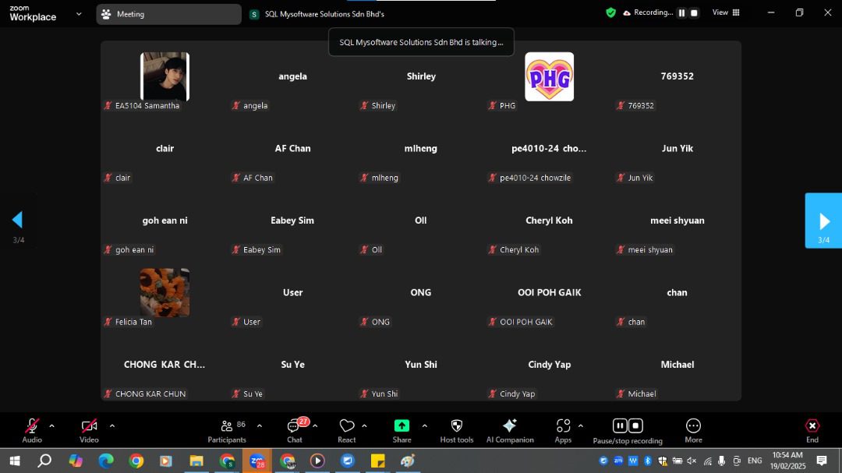End the meeting
The width and height of the screenshot is (842, 473).
point(812,429)
